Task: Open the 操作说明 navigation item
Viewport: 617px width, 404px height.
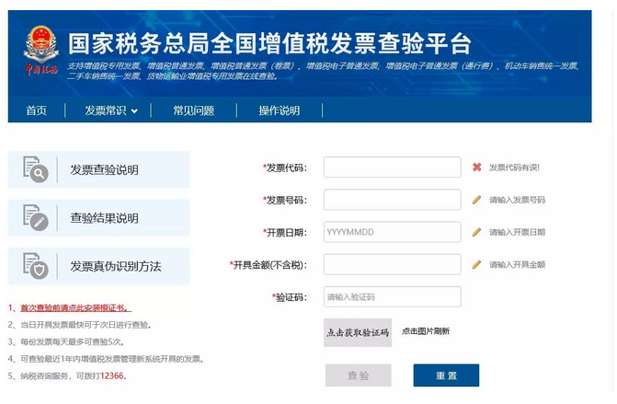Action: click(280, 110)
